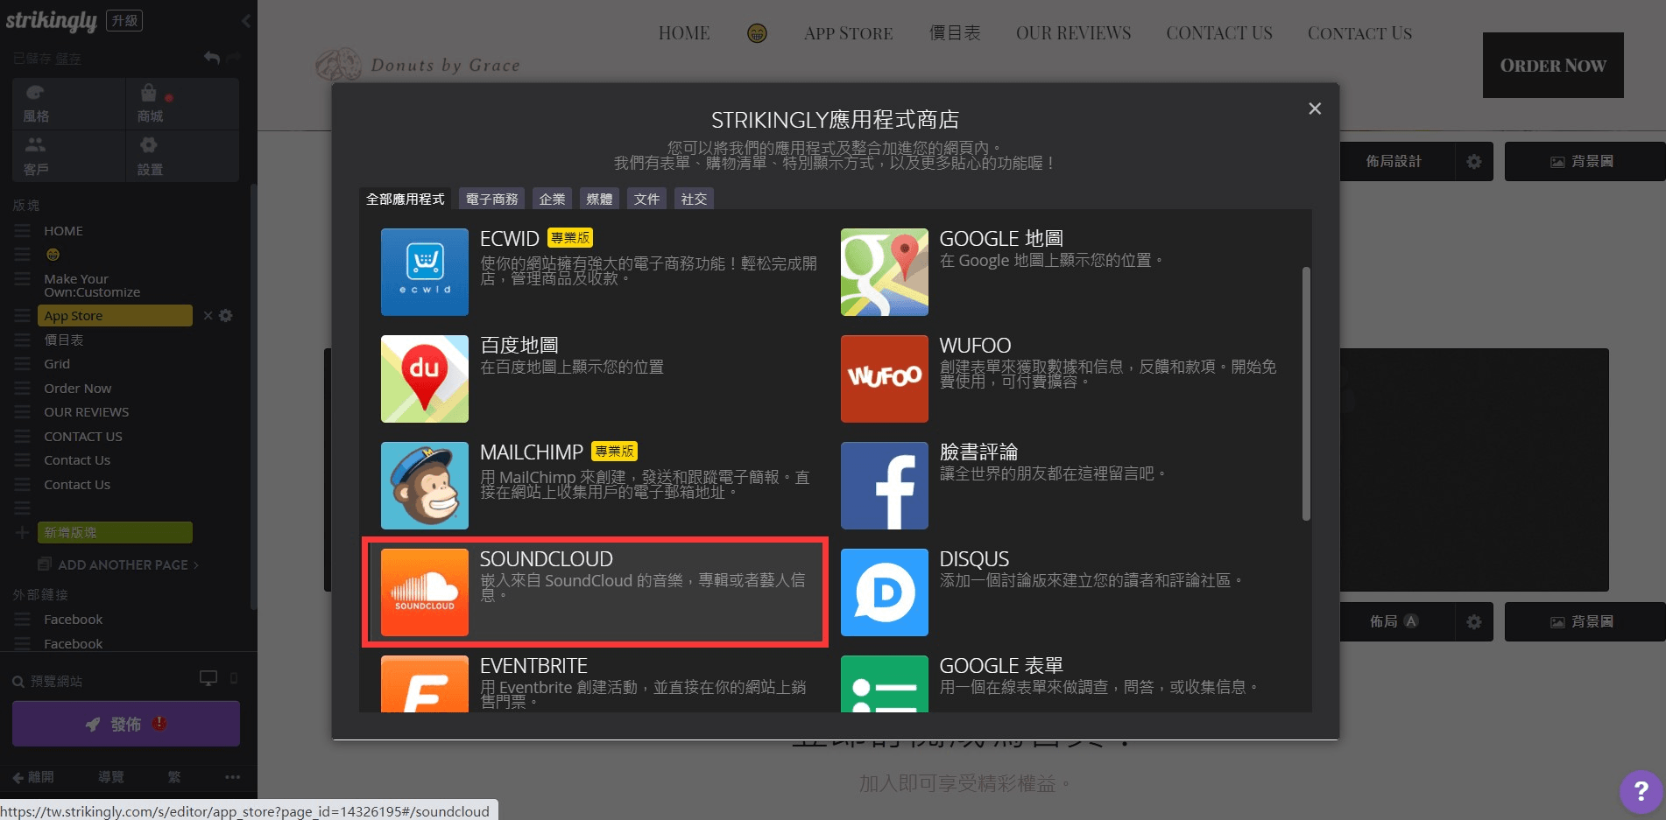Open the SoundCloud app icon

point(424,592)
